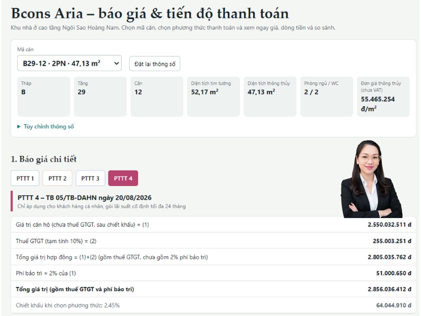Click the PTTT 4 – TB 05/TB-DAHN heading
The width and height of the screenshot is (421, 316).
(x=84, y=197)
